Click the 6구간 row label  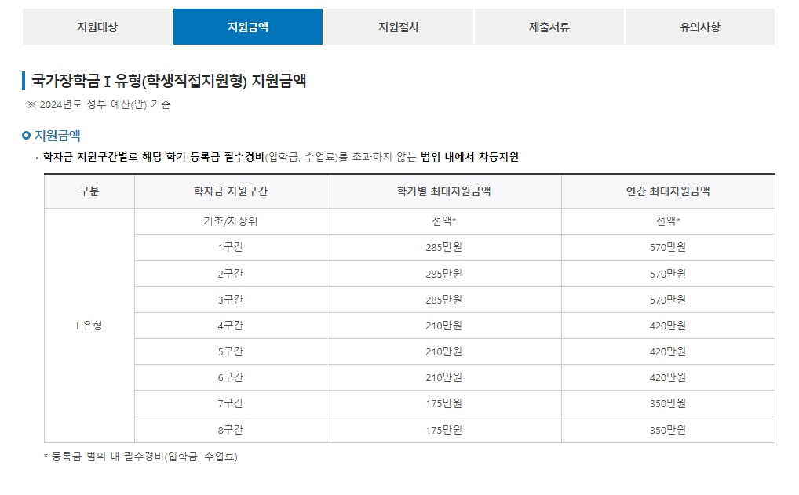point(230,377)
